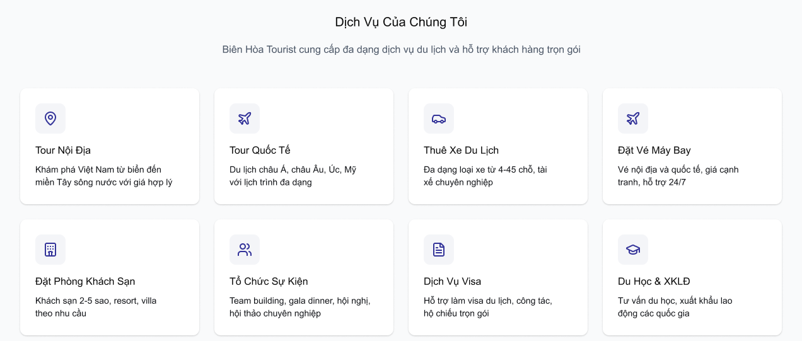The height and width of the screenshot is (341, 802).
Task: Click the Dịch Vụ Của Chúng Tôi section title
Action: tap(401, 22)
